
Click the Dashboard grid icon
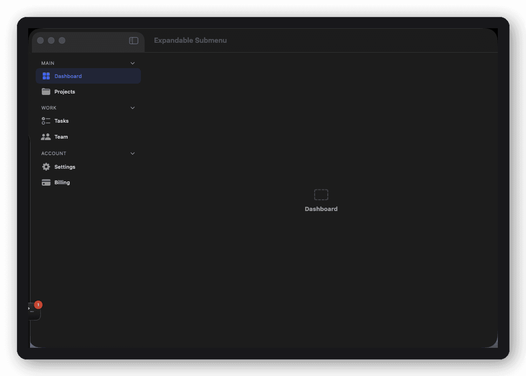[46, 76]
